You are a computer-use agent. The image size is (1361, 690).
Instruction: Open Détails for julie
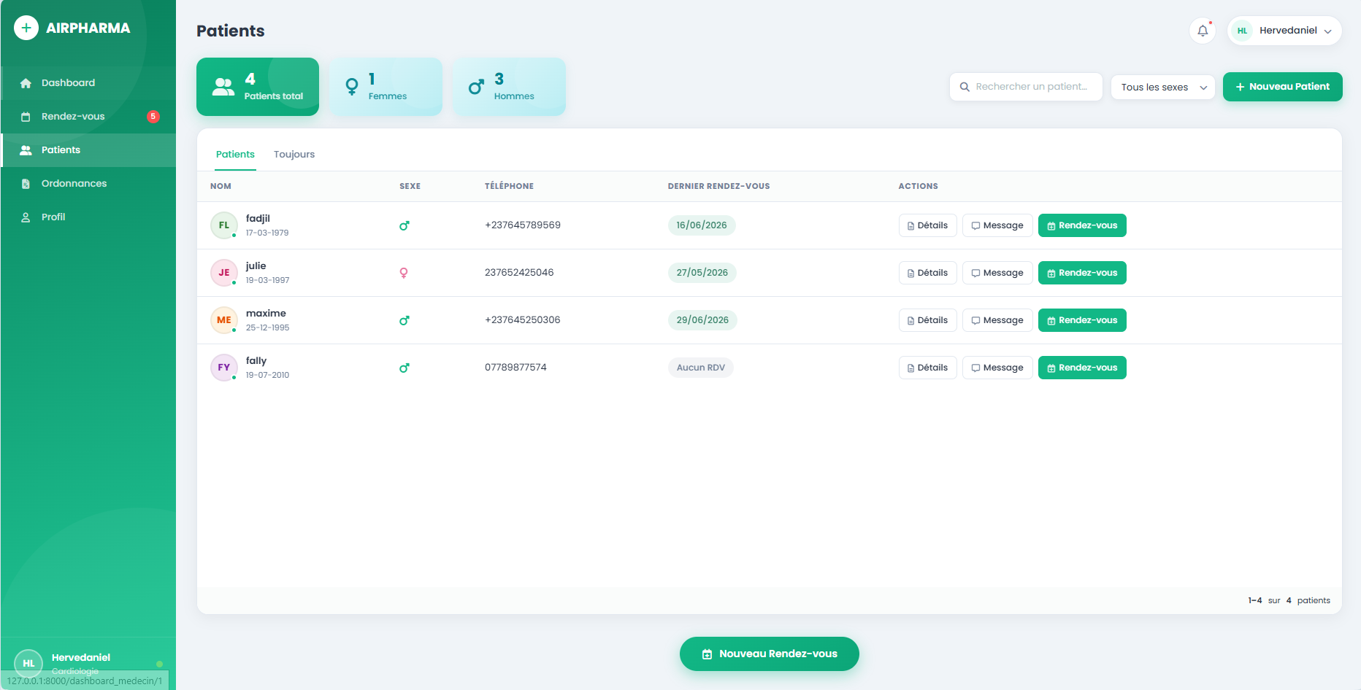coord(928,273)
